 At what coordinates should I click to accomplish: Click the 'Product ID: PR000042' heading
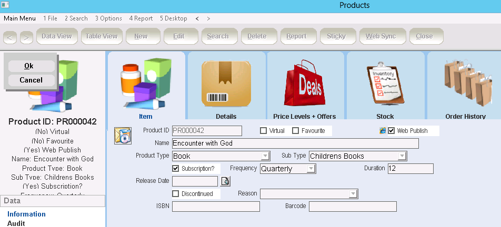[53, 122]
